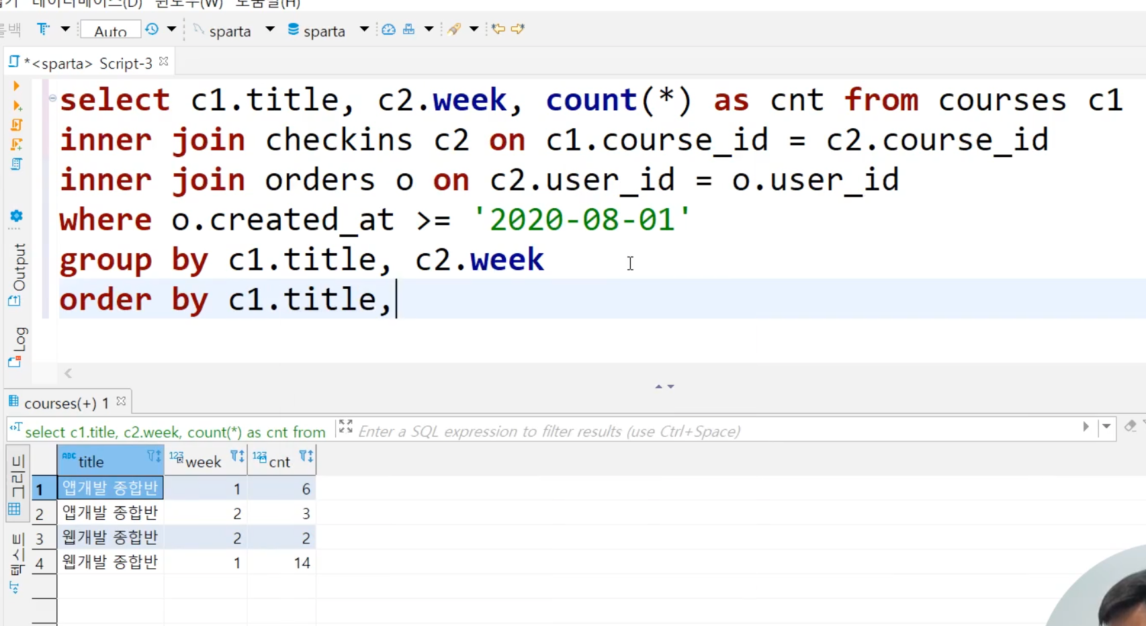Switch to text view (텍스트) side tab
The image size is (1146, 626).
pos(17,563)
